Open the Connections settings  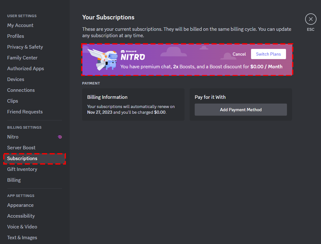point(21,90)
